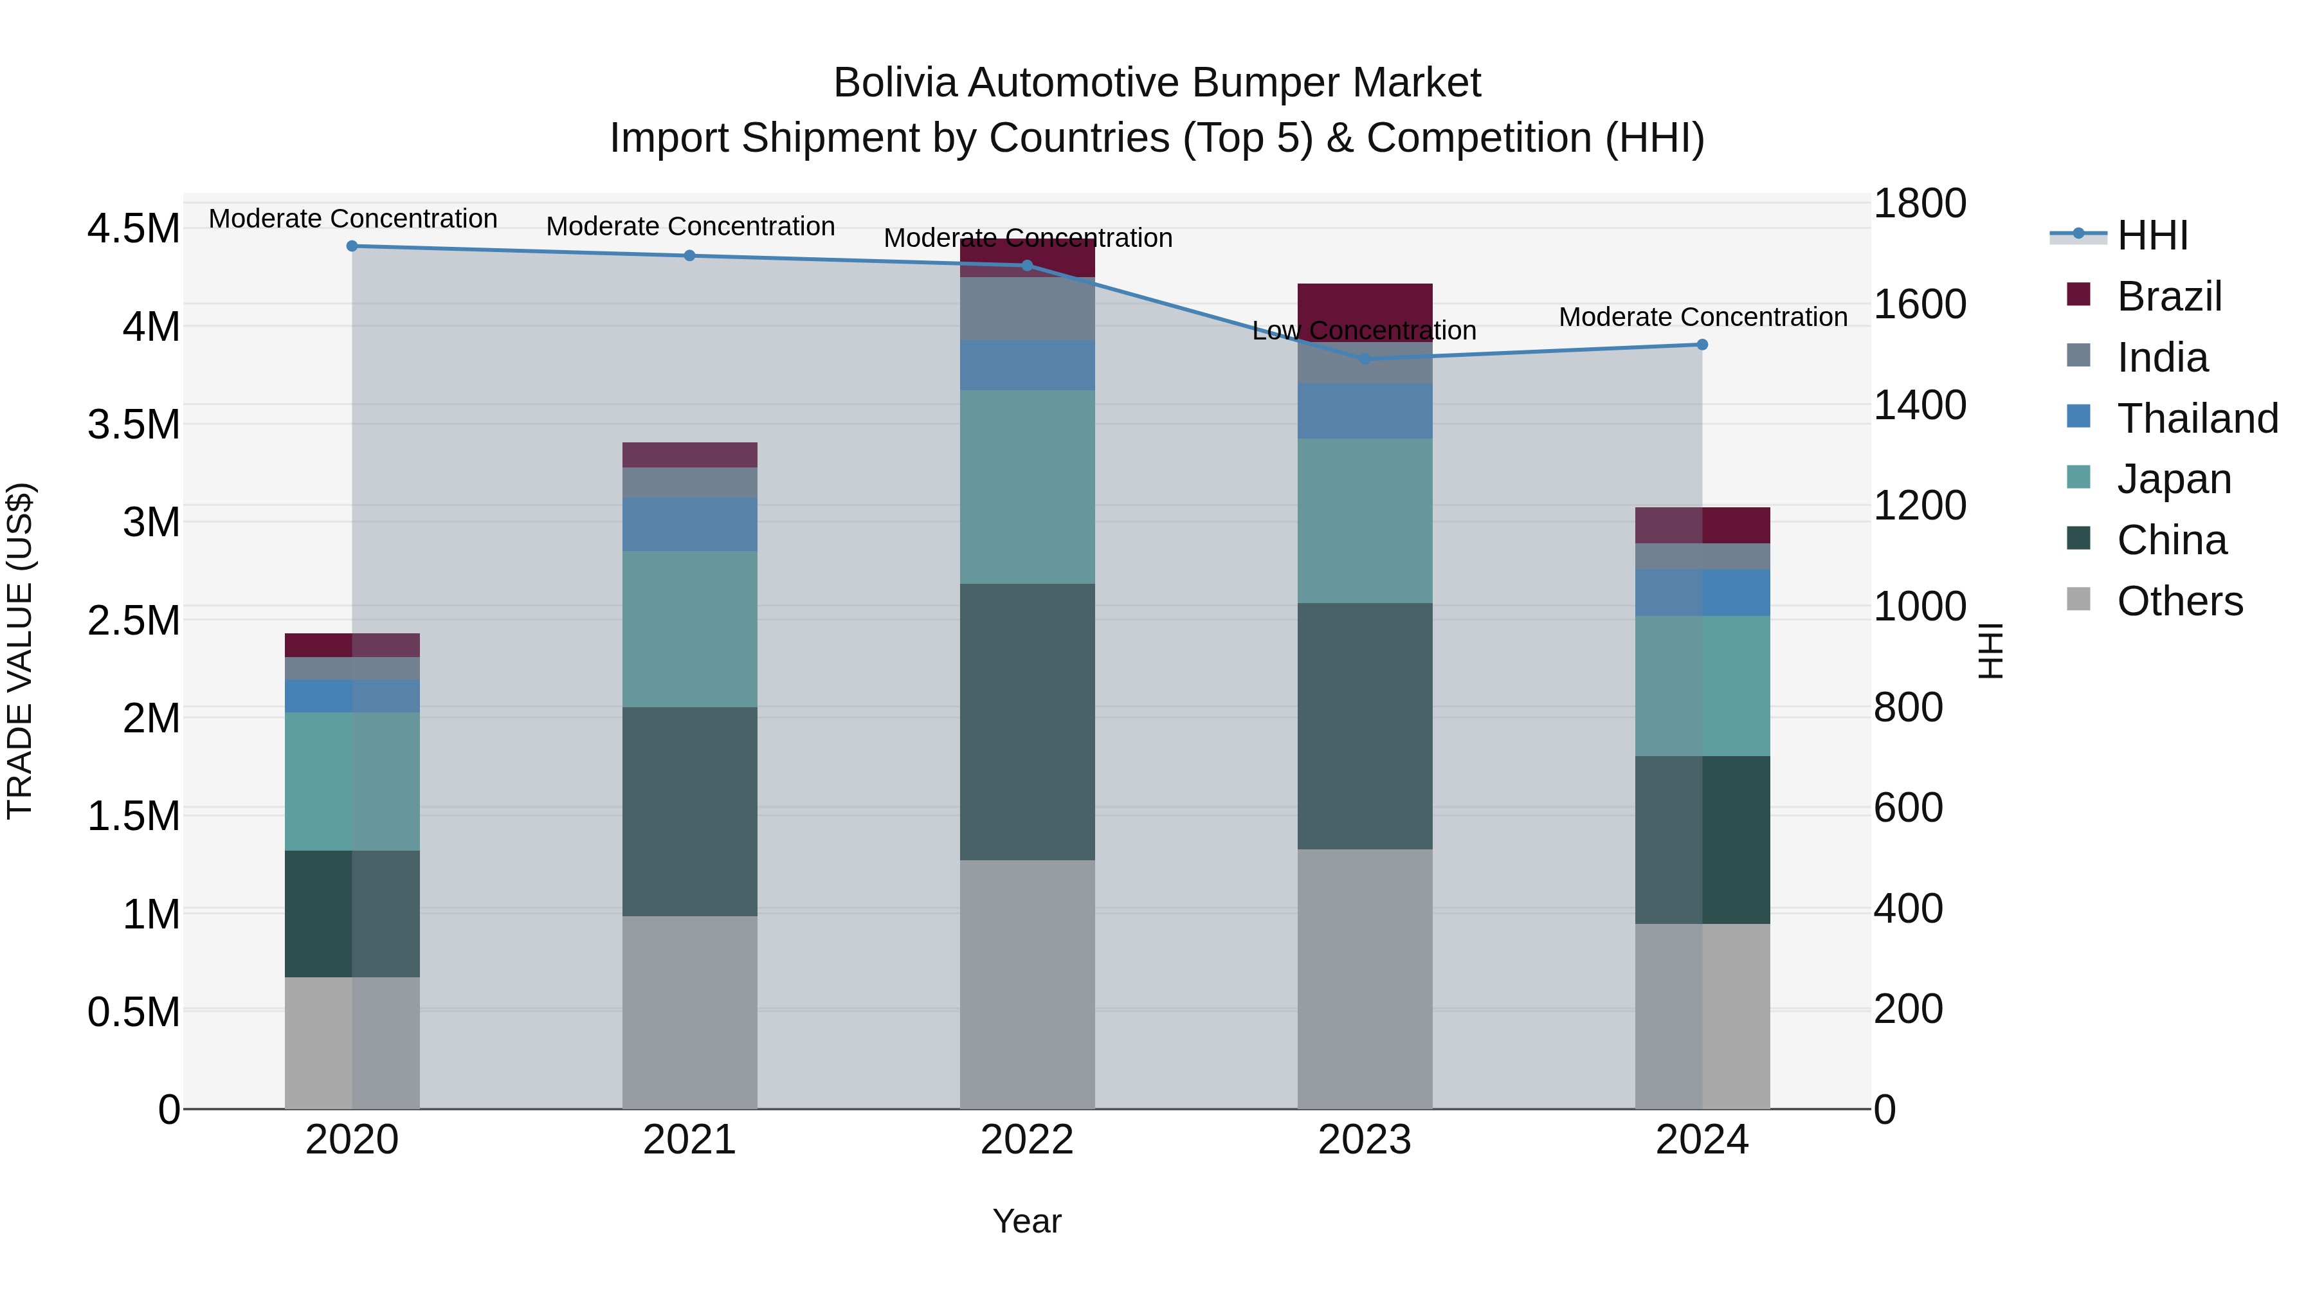Click the 2022 India bar segment
This screenshot has width=2315, height=1302.
click(1028, 309)
